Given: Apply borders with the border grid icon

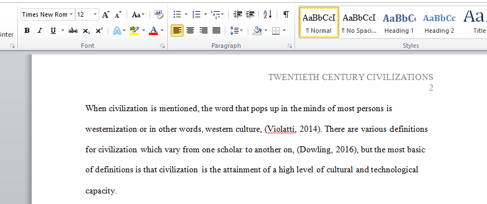Looking at the screenshot, I should coord(276,31).
